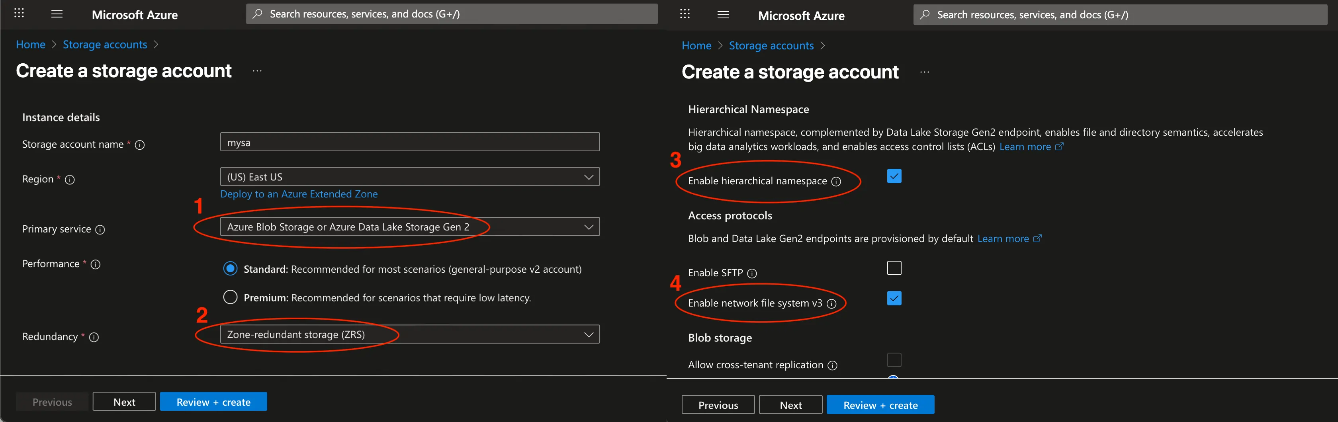Click the Enable hierarchical namespace info icon
The height and width of the screenshot is (422, 1338).
click(x=836, y=182)
